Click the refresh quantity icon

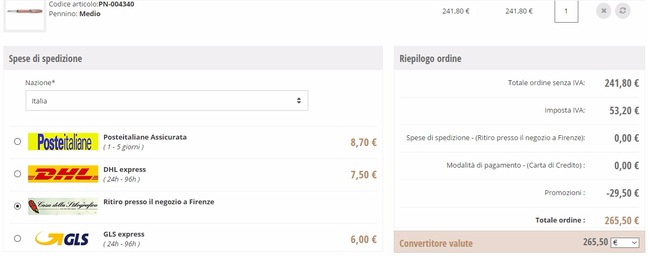[x=623, y=11]
